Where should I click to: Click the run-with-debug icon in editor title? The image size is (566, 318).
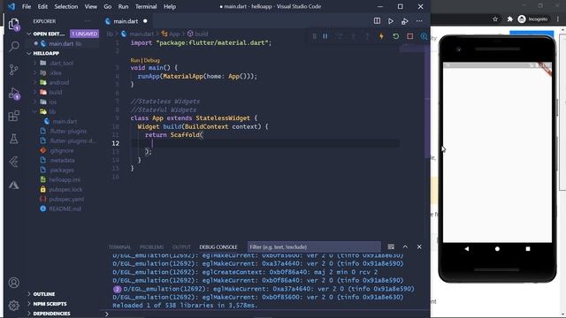pyautogui.click(x=405, y=21)
